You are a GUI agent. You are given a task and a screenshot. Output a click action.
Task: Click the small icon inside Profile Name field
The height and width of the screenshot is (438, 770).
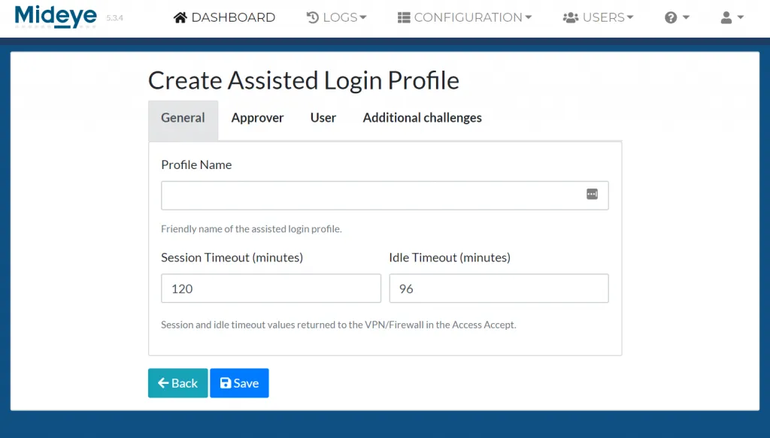tap(593, 195)
